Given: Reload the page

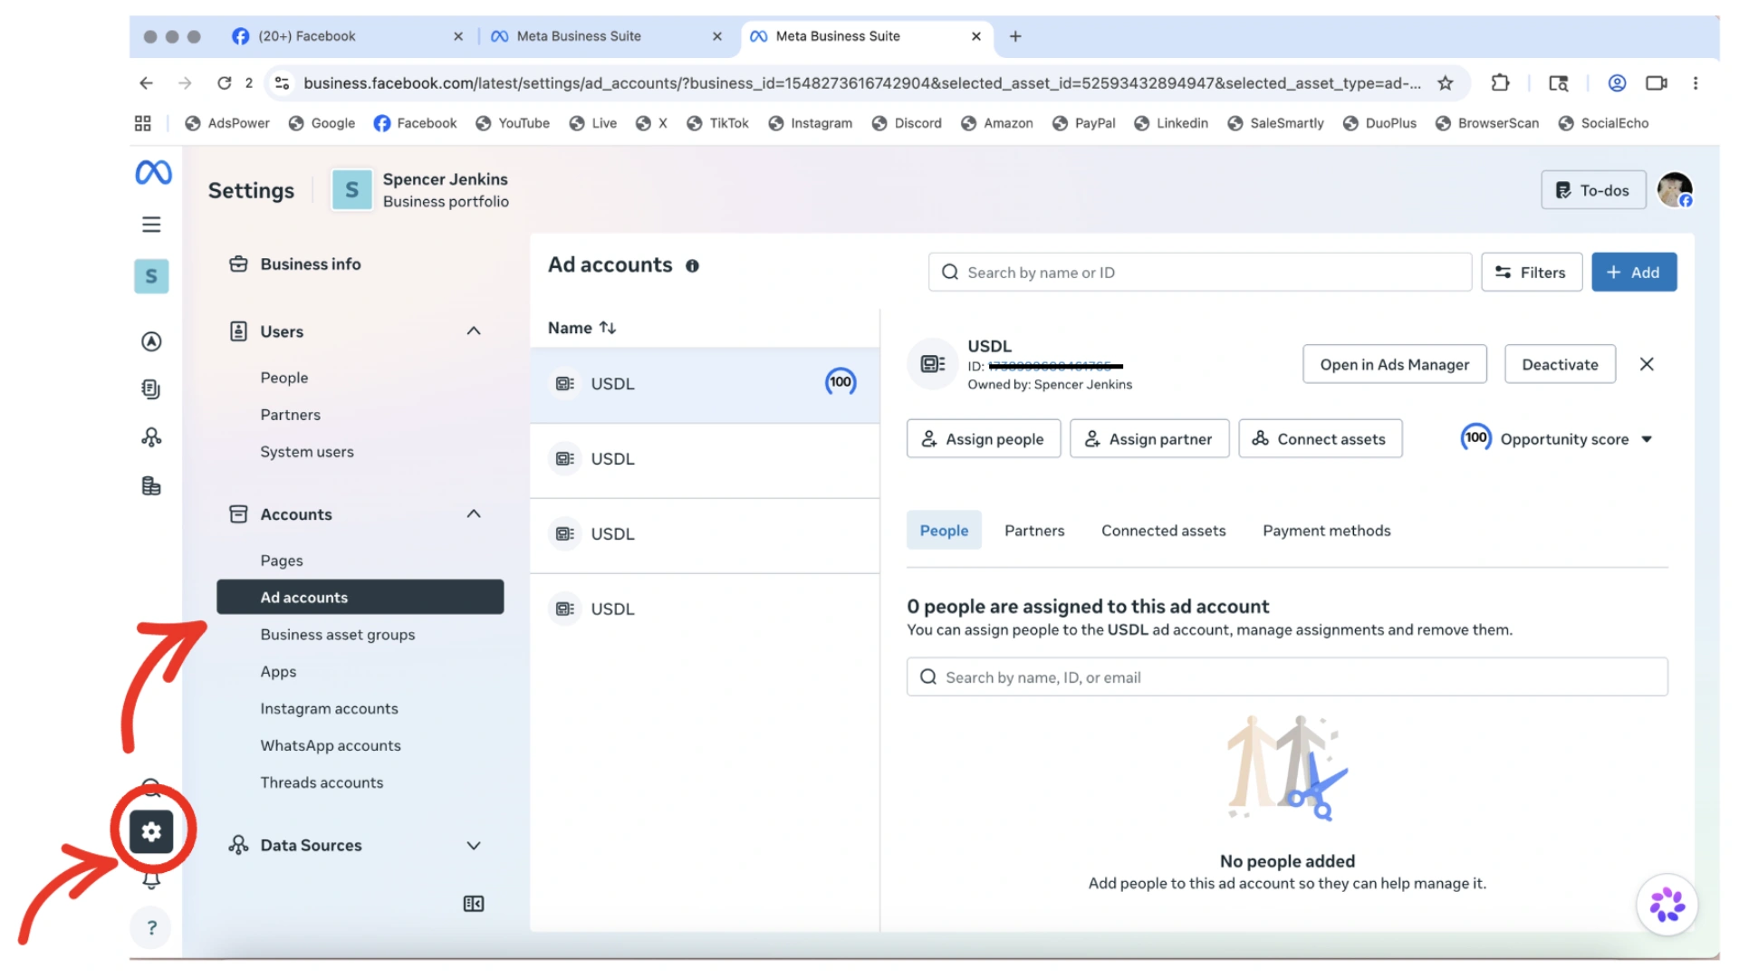Looking at the screenshot, I should (224, 83).
